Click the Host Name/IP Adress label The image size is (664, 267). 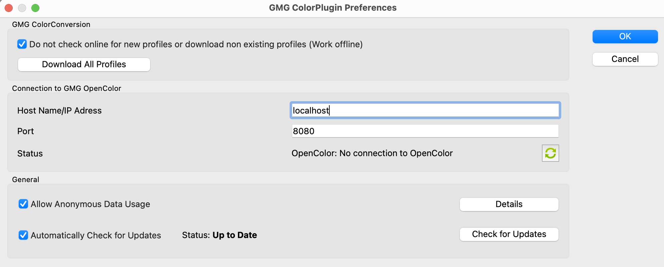click(59, 111)
